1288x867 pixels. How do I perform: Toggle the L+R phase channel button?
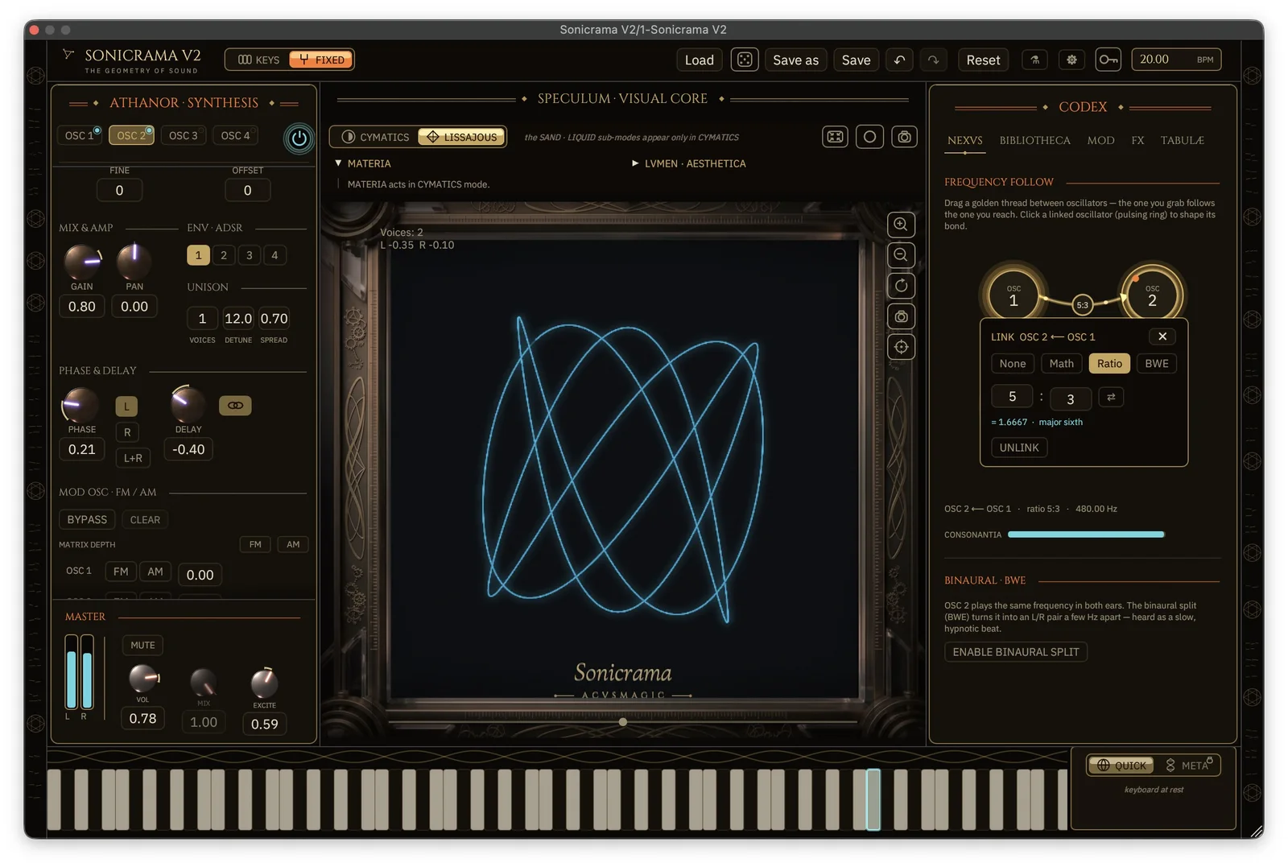[133, 458]
